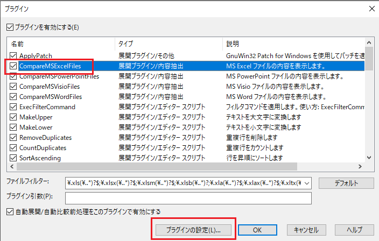Screen dimensions: 379x241
Task: Click the キャンセル button
Action: (x=306, y=230)
